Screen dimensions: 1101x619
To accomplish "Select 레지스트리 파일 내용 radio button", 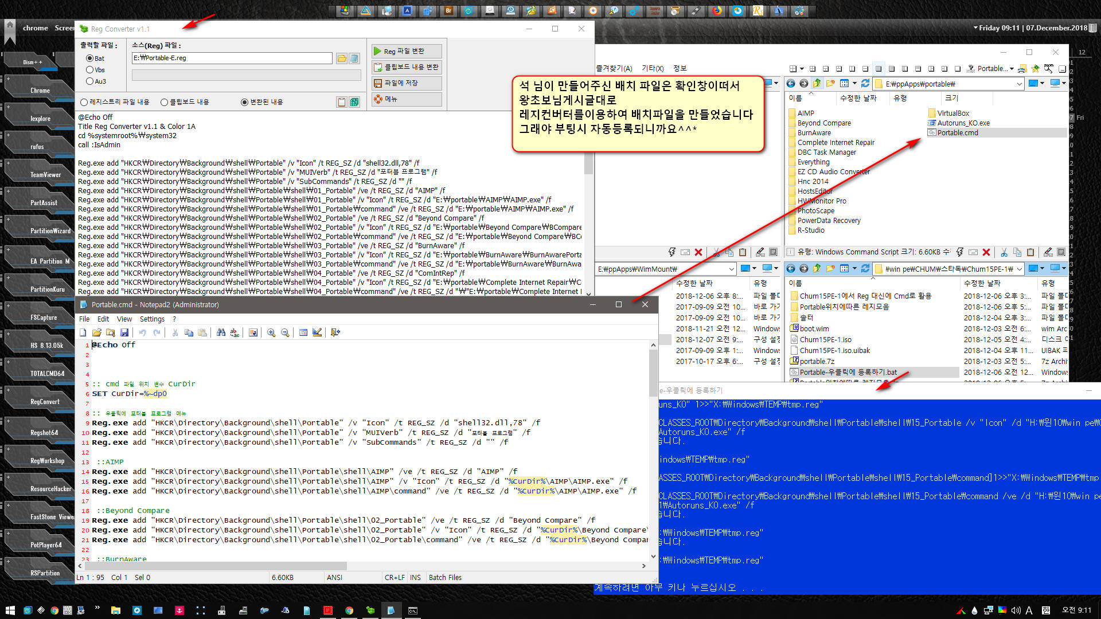I will [115, 102].
